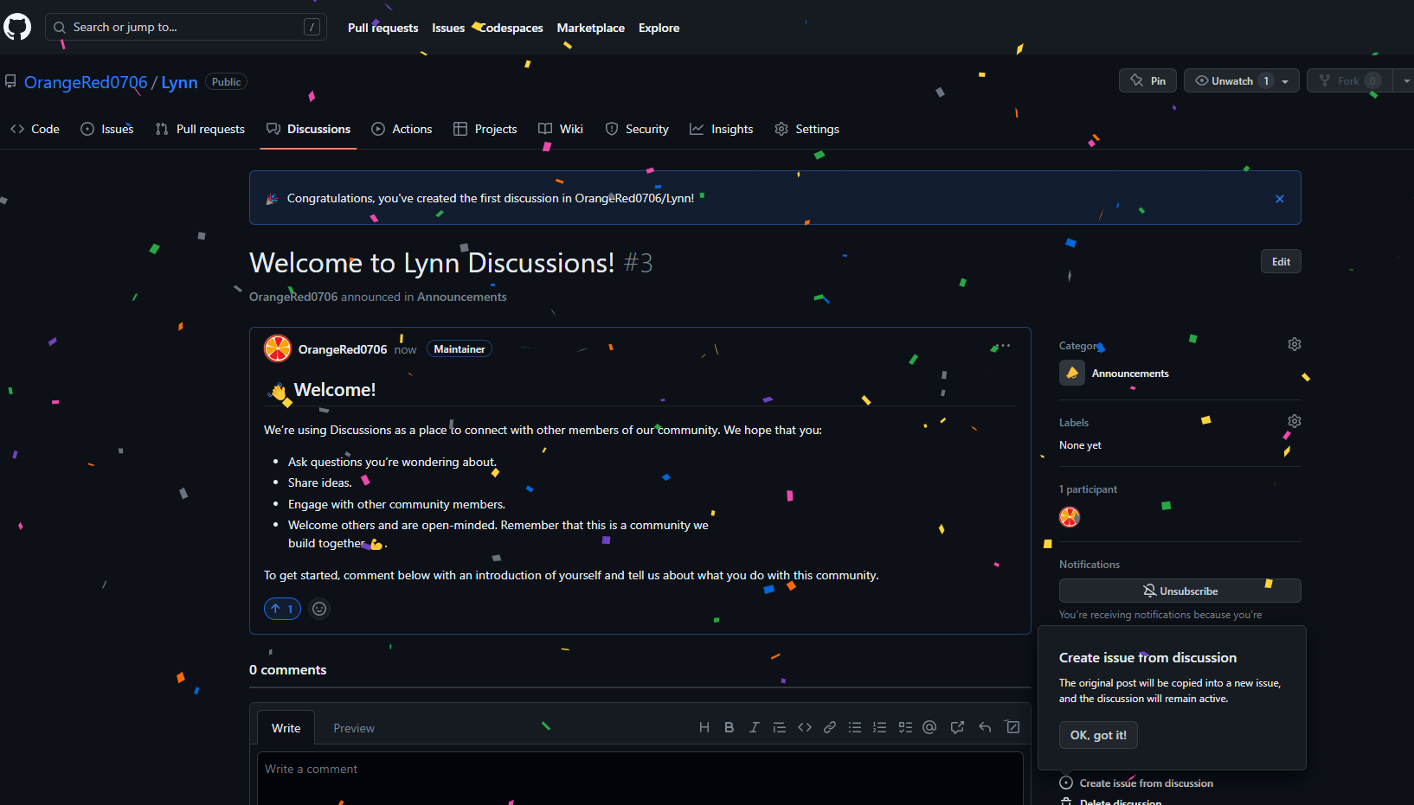Edit the discussion title
Screen dimensions: 1414x805
(1281, 261)
